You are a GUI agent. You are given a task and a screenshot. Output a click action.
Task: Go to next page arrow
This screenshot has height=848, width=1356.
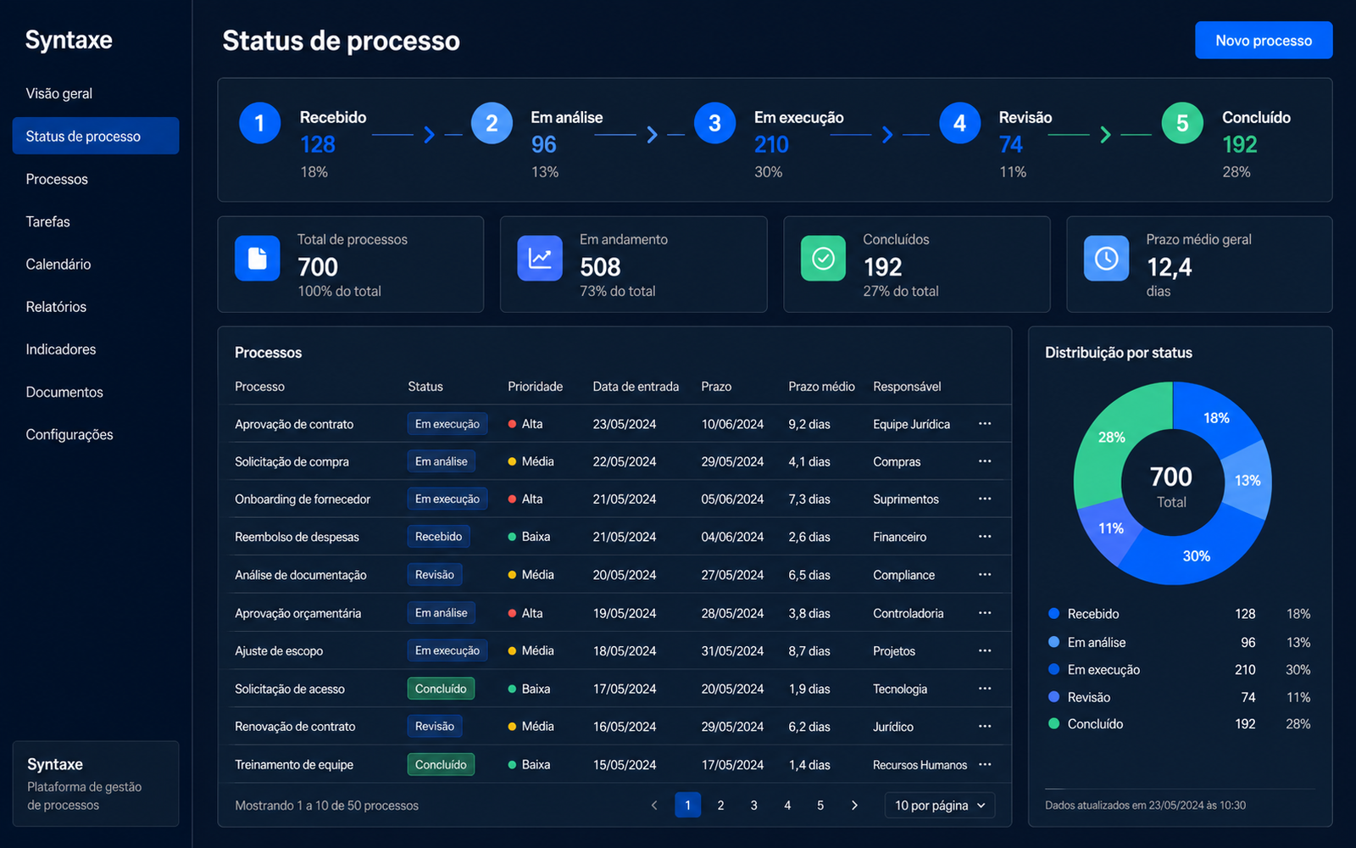854,805
